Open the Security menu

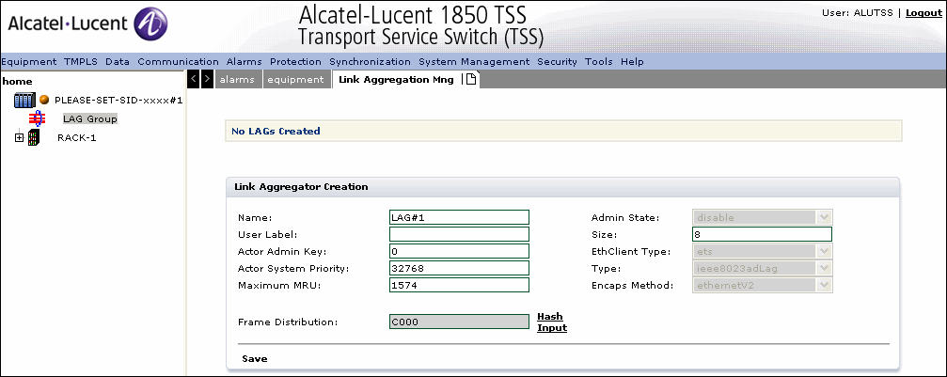pyautogui.click(x=557, y=62)
